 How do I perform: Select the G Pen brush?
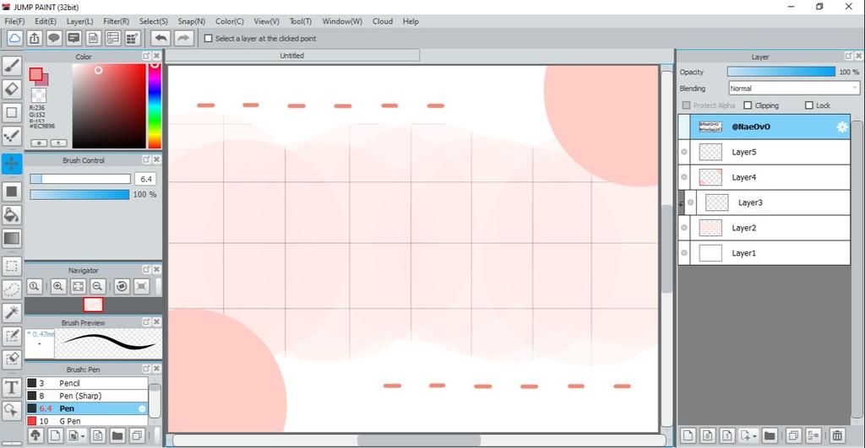[87, 421]
